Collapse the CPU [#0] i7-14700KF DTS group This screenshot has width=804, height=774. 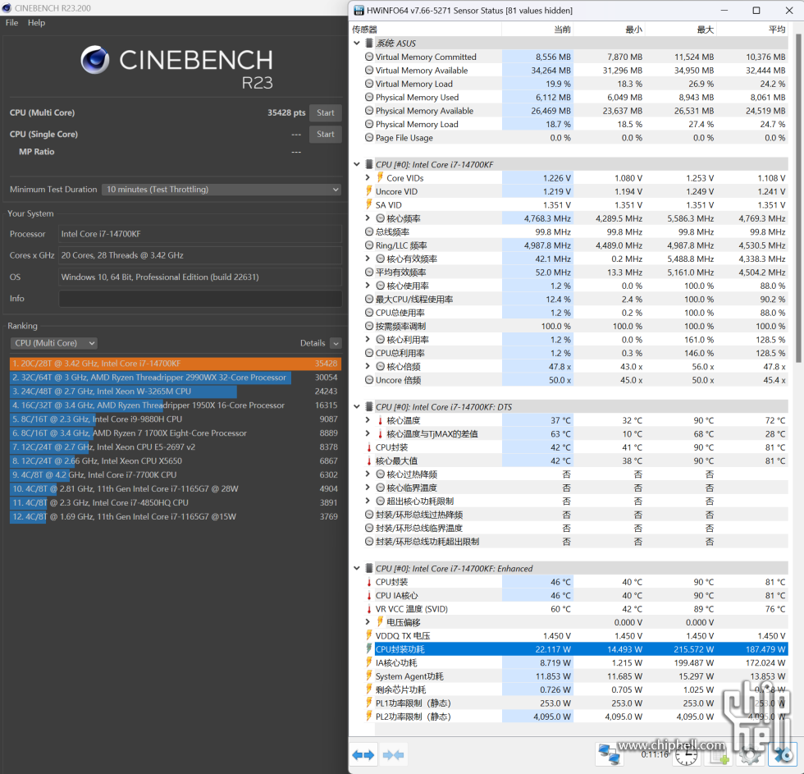pyautogui.click(x=357, y=407)
